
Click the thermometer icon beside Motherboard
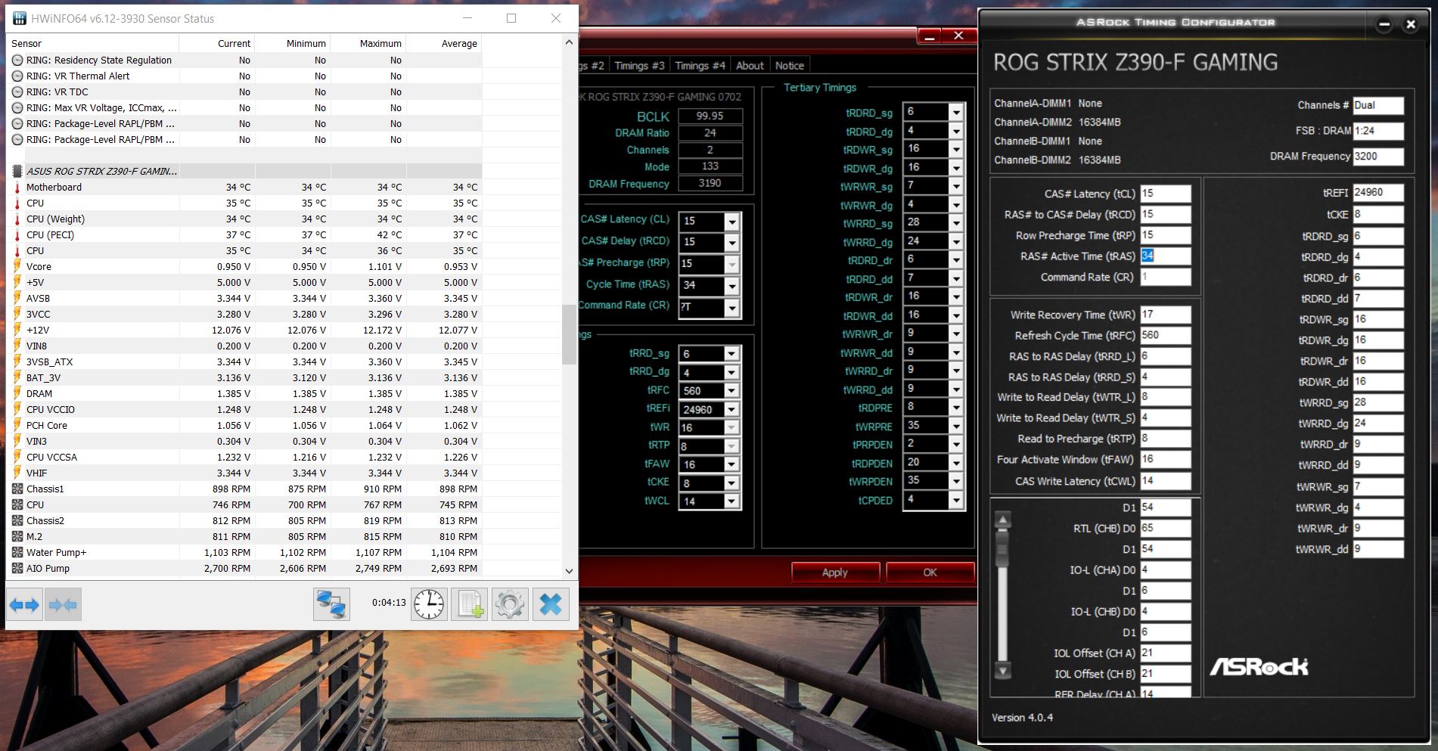[17, 188]
